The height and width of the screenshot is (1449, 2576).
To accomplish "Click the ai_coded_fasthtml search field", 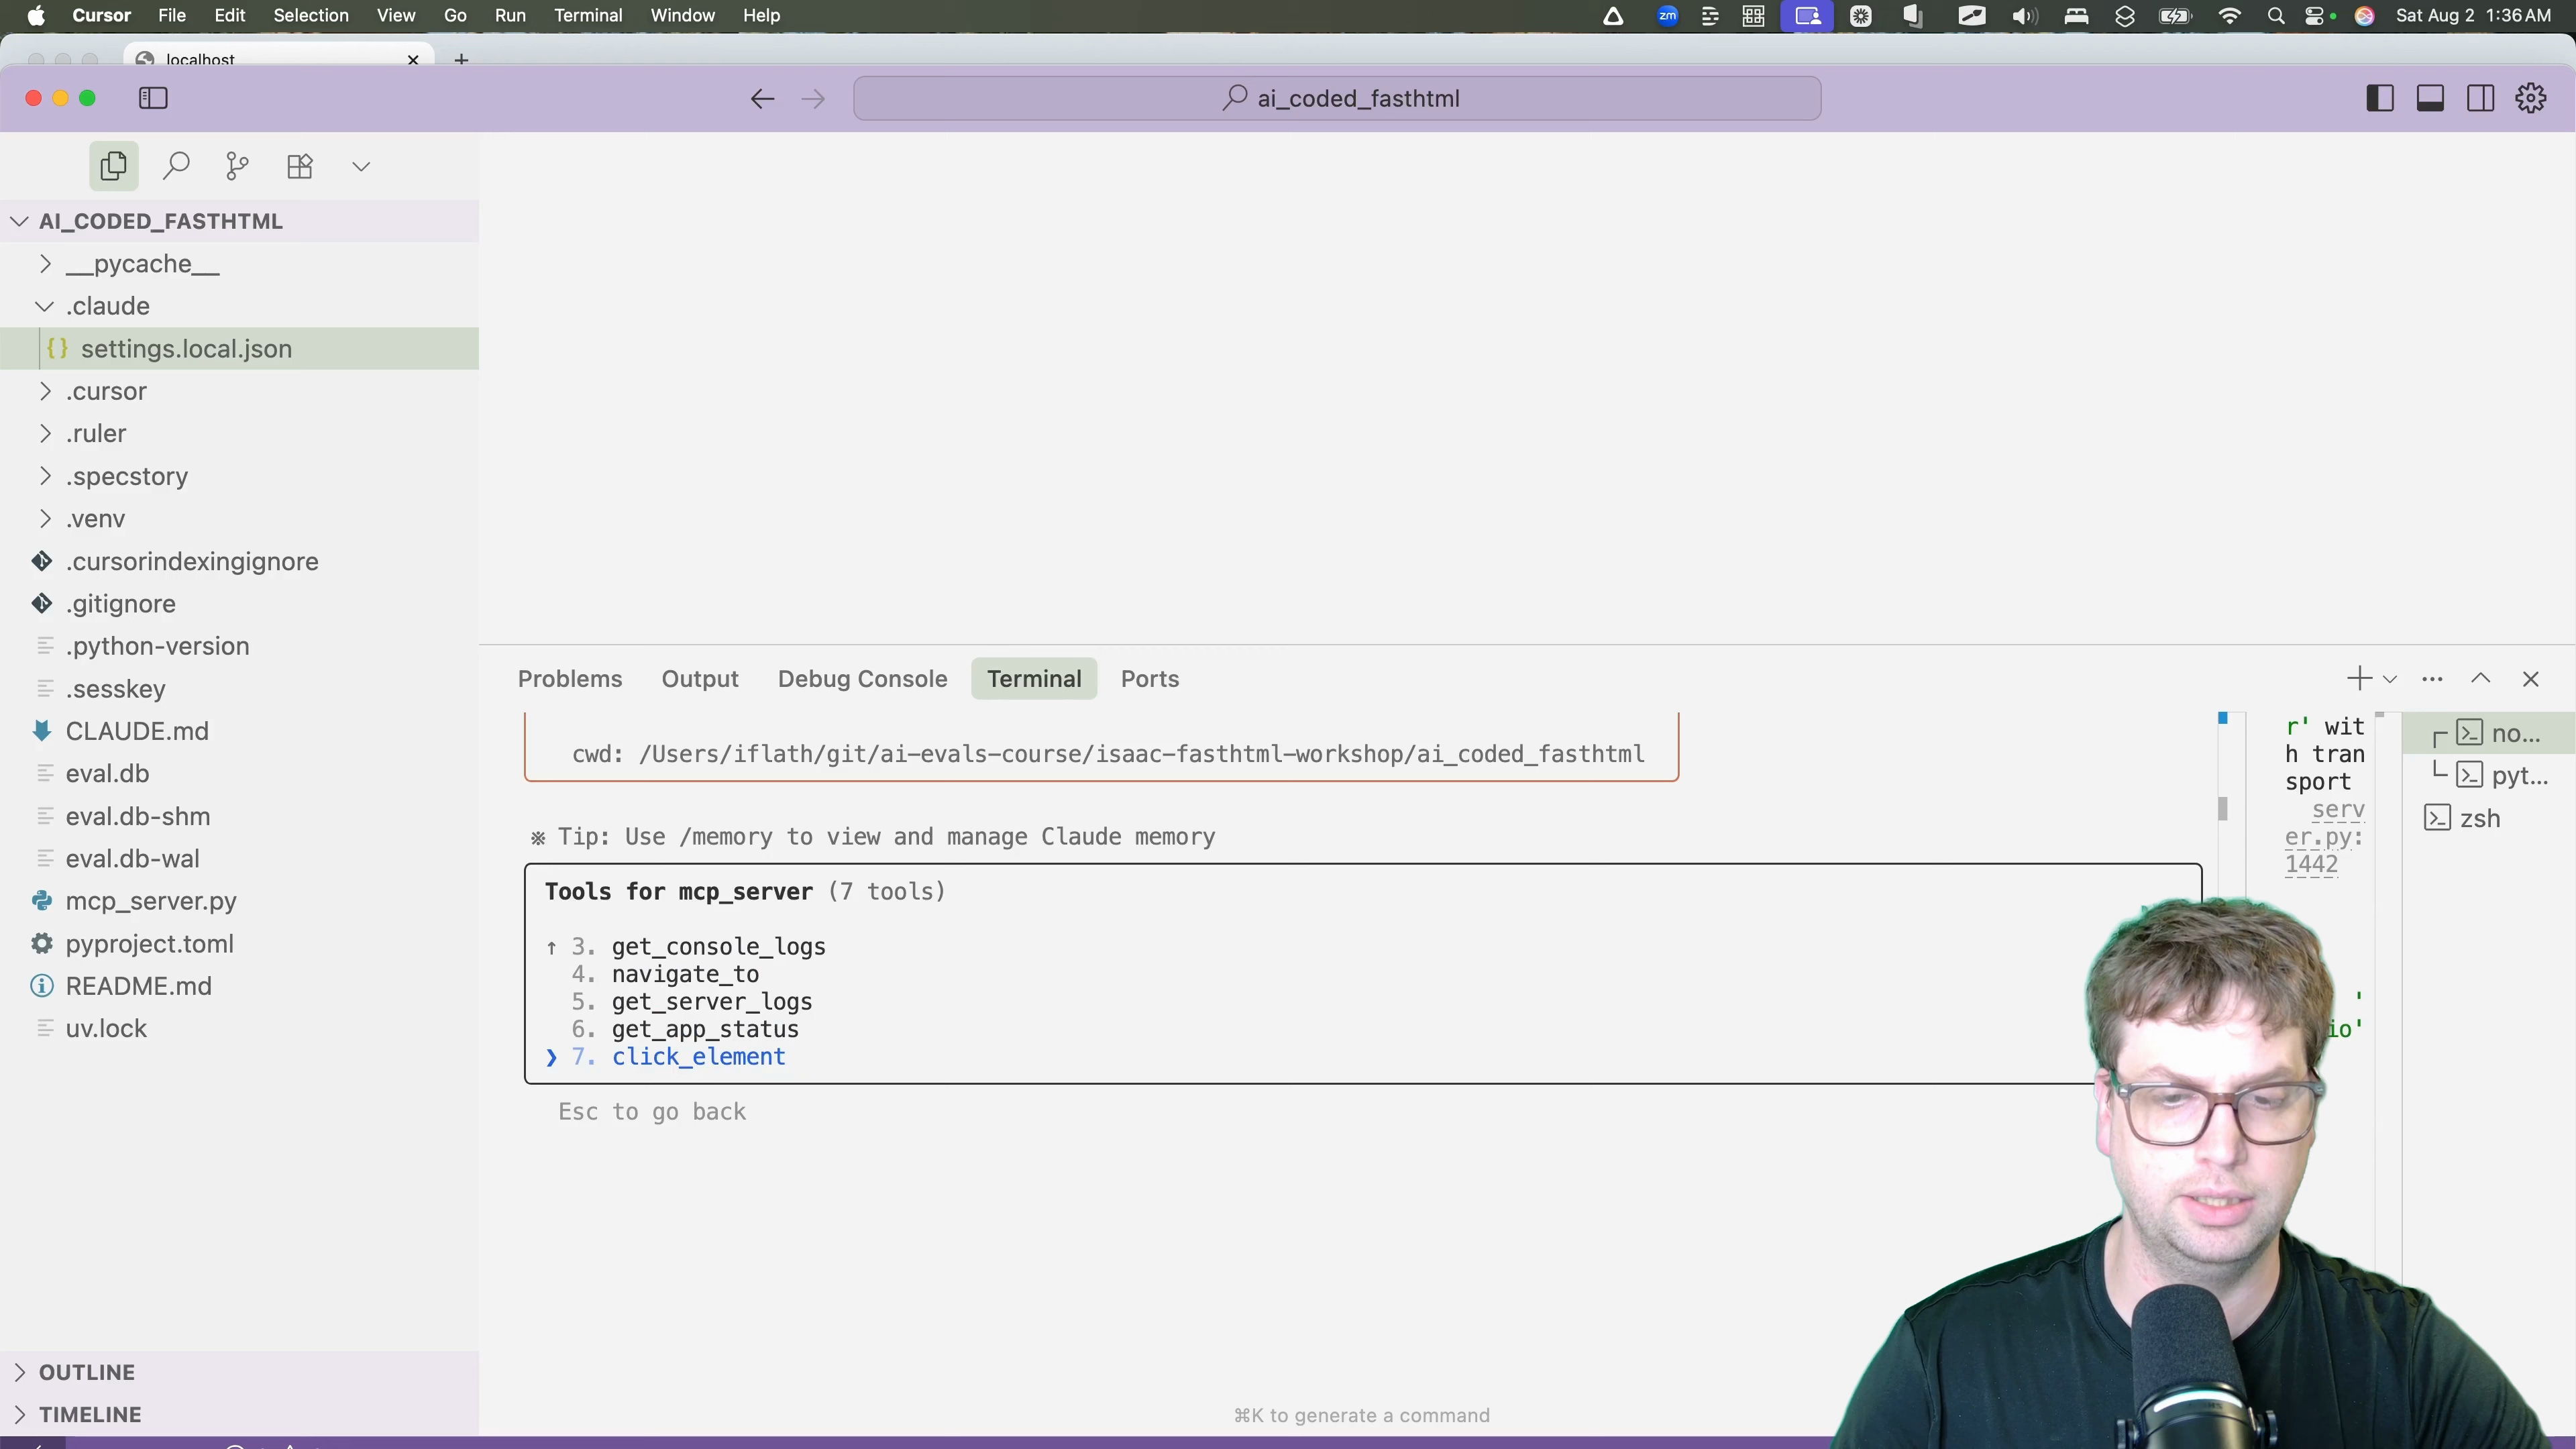I will [x=1336, y=98].
